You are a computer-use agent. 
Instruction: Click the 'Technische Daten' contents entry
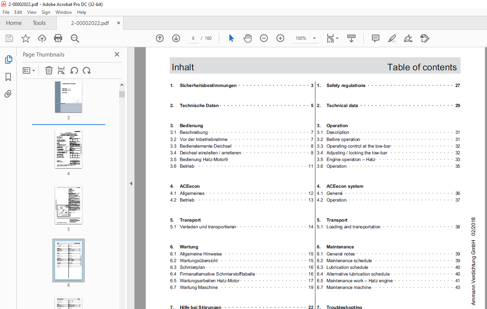[199, 106]
